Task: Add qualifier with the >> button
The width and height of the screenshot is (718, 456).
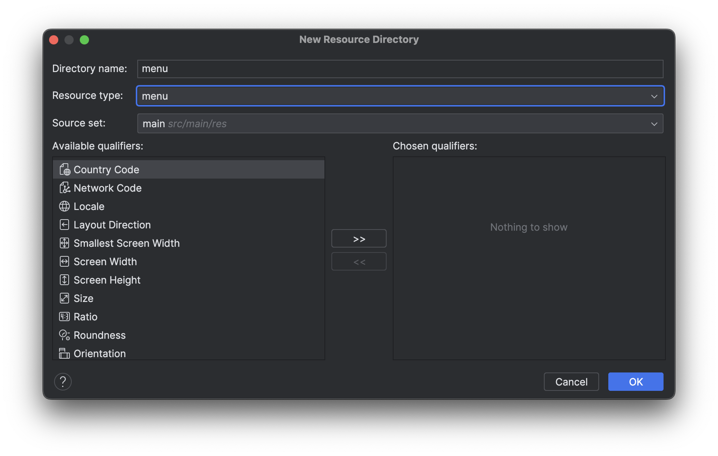Action: 359,239
